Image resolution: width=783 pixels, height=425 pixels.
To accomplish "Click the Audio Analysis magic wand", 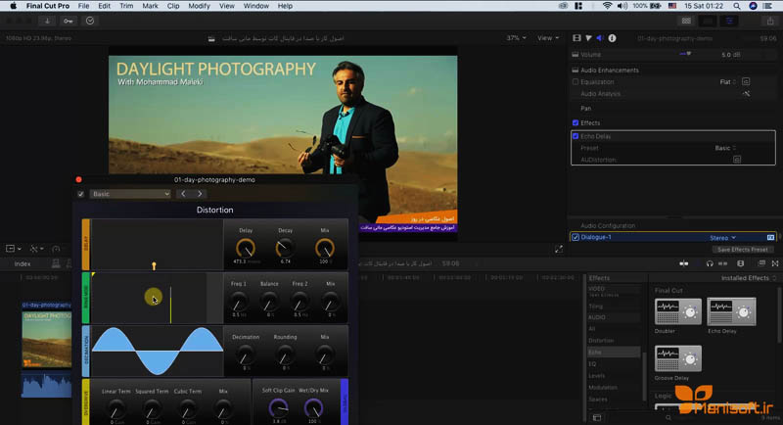I will 746,93.
